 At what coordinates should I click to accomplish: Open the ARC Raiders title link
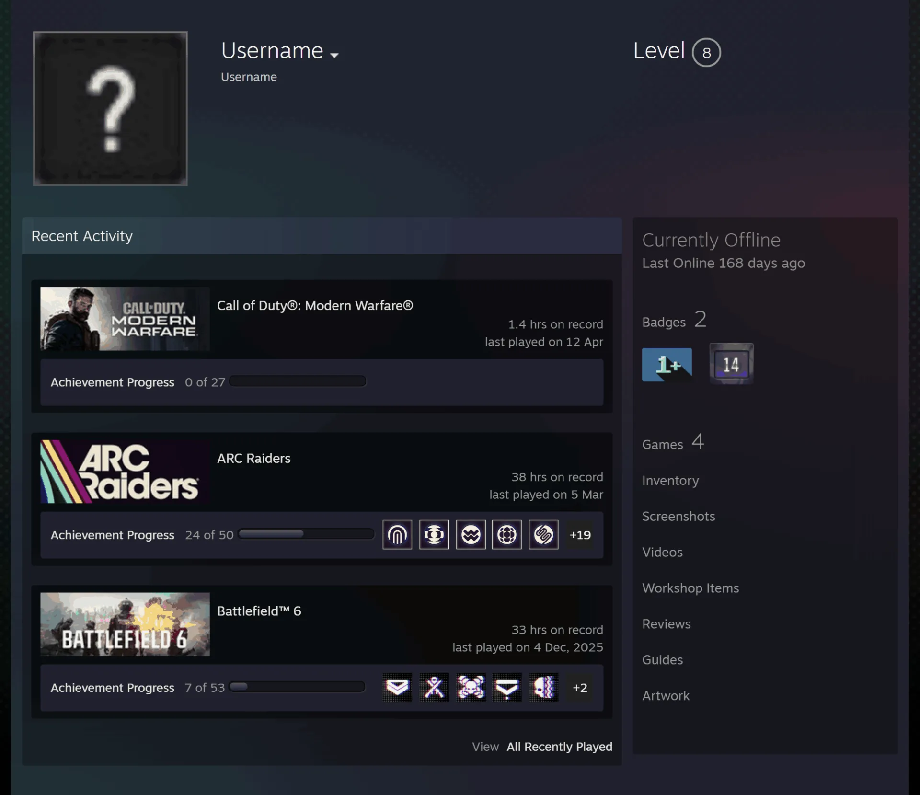pos(254,458)
